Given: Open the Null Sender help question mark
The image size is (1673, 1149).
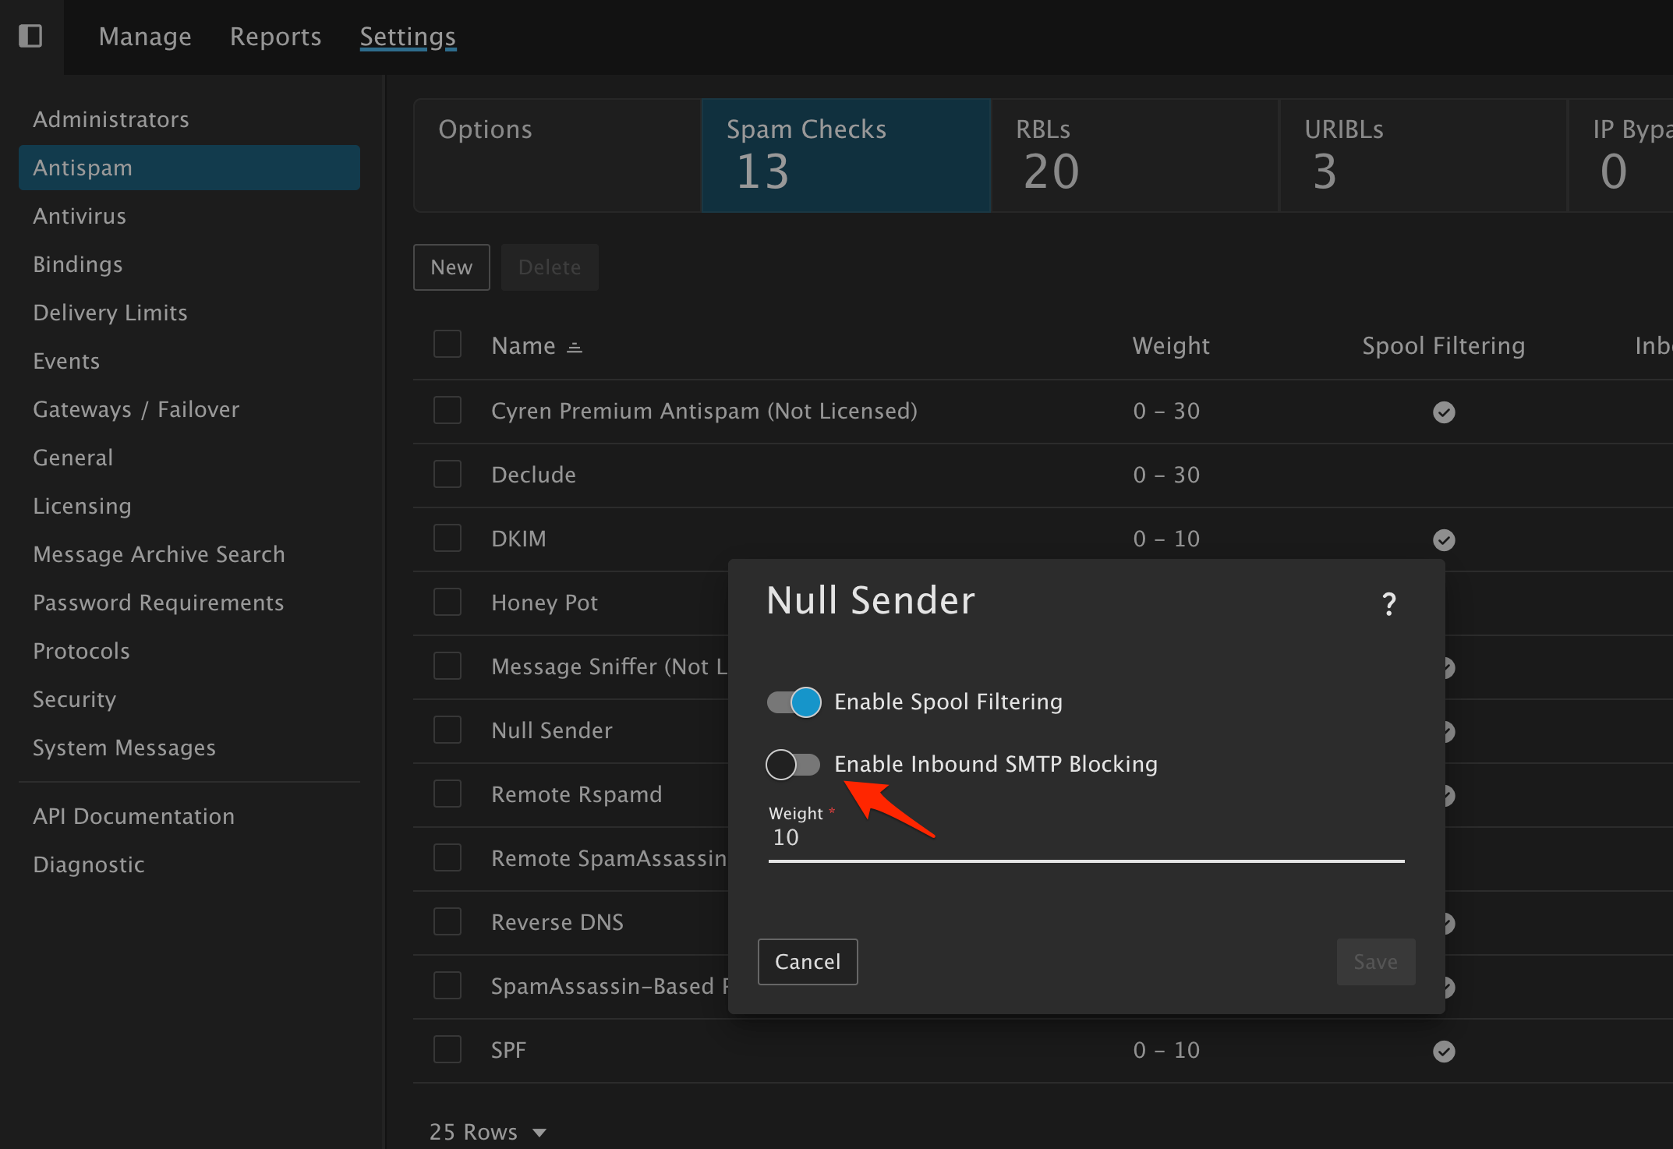Looking at the screenshot, I should (1388, 604).
